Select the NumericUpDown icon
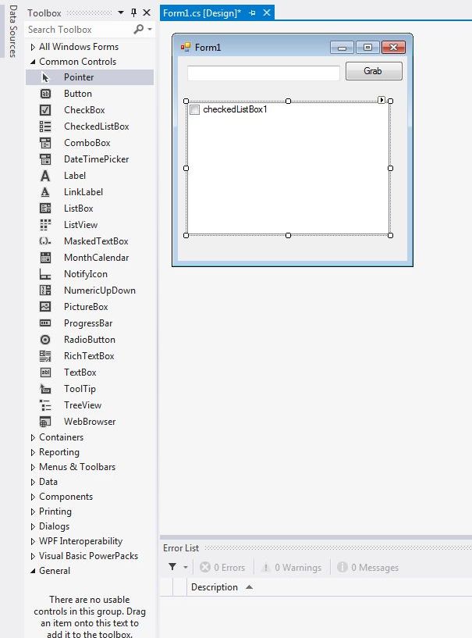 45,290
